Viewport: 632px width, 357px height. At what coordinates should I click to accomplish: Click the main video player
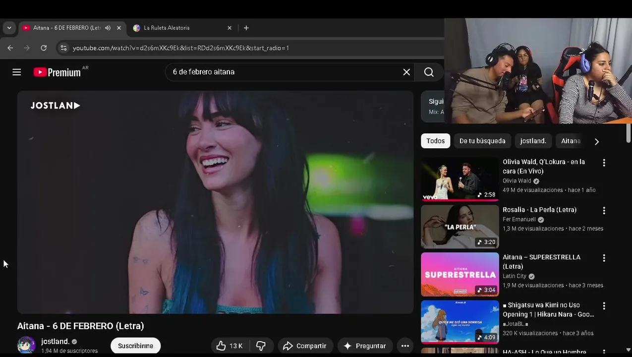[216, 202]
